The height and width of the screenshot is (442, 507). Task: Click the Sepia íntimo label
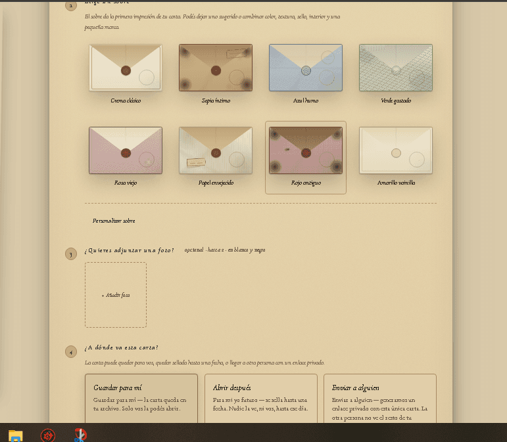pyautogui.click(x=216, y=100)
